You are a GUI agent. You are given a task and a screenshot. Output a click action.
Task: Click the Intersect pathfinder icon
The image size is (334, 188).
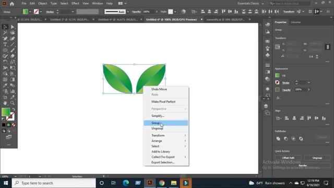(293, 139)
